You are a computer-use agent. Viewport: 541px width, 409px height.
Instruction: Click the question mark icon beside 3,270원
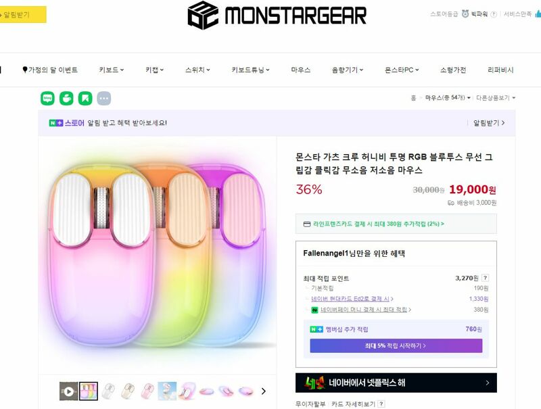pos(485,278)
